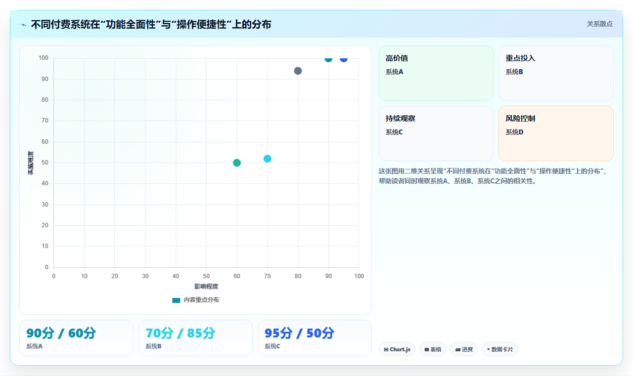Click the chart description paragraph text
Viewport: 633px width, 376px height.
(x=496, y=176)
